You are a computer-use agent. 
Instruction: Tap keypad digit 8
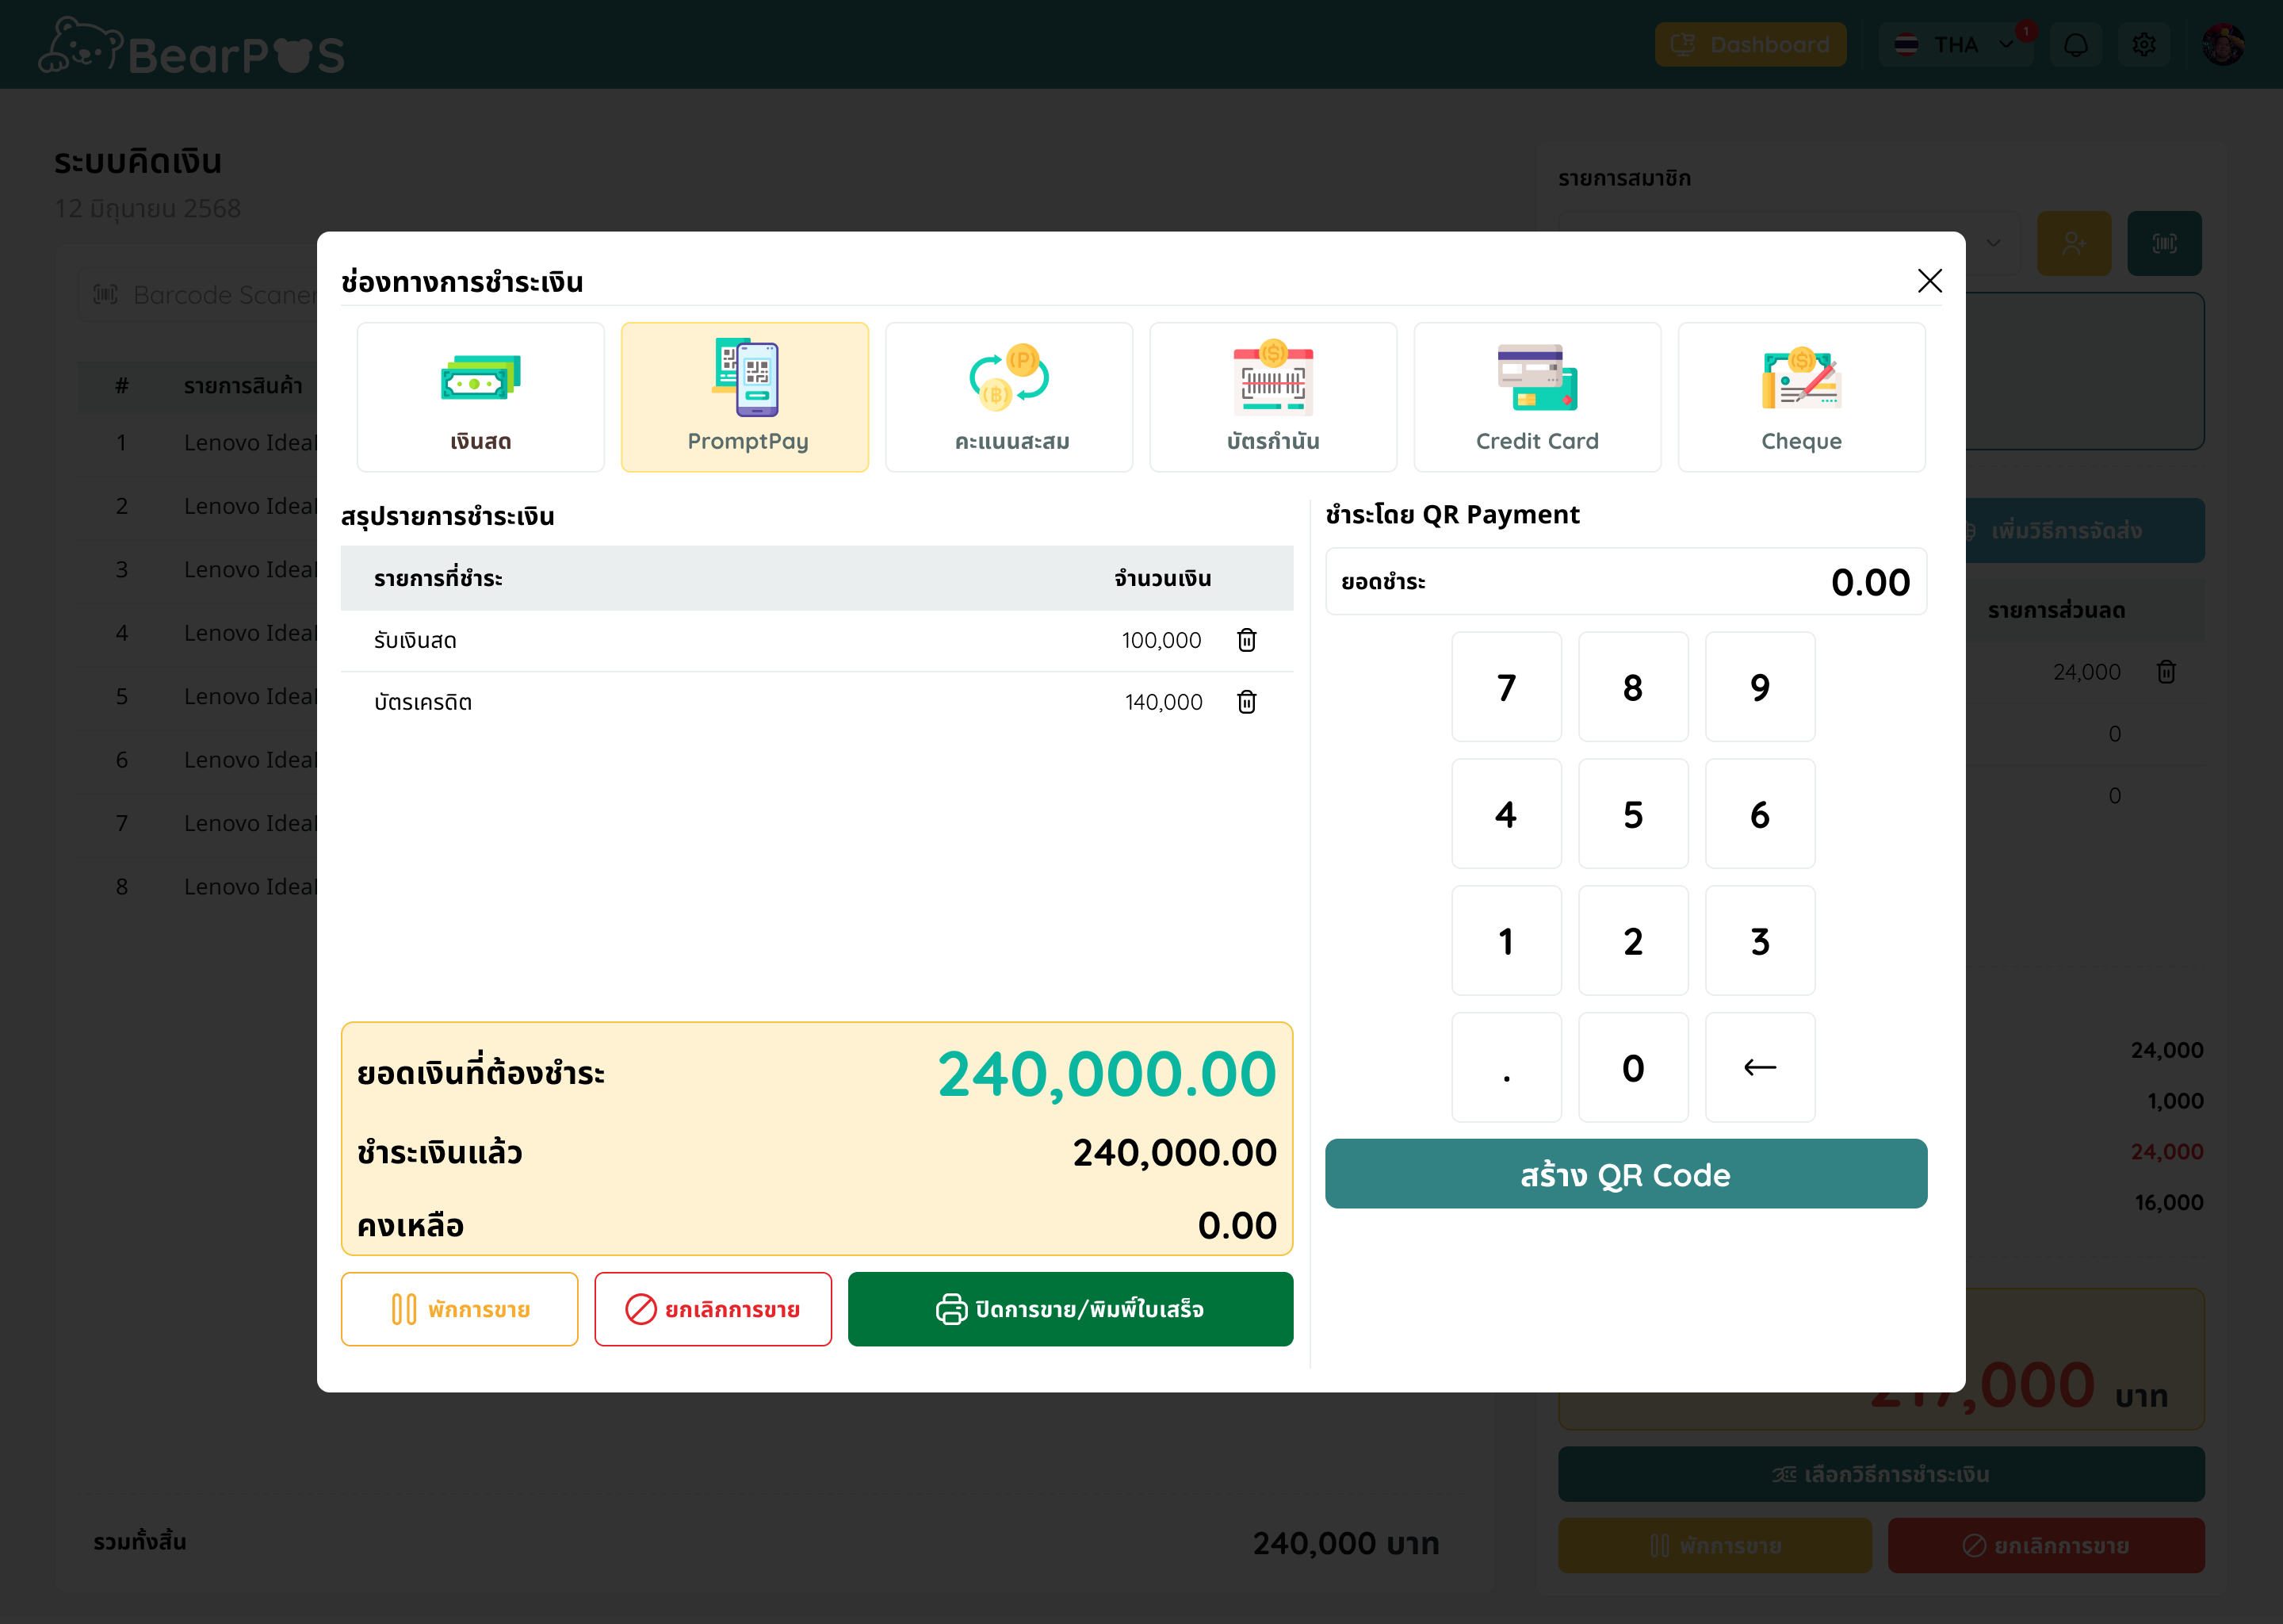tap(1633, 687)
